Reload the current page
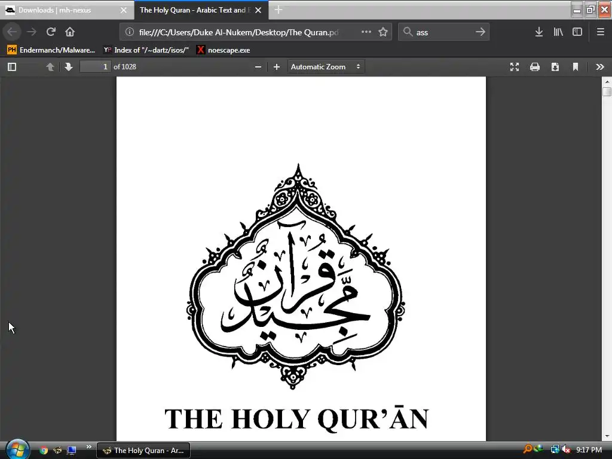Viewport: 612px width, 459px height. coord(51,32)
